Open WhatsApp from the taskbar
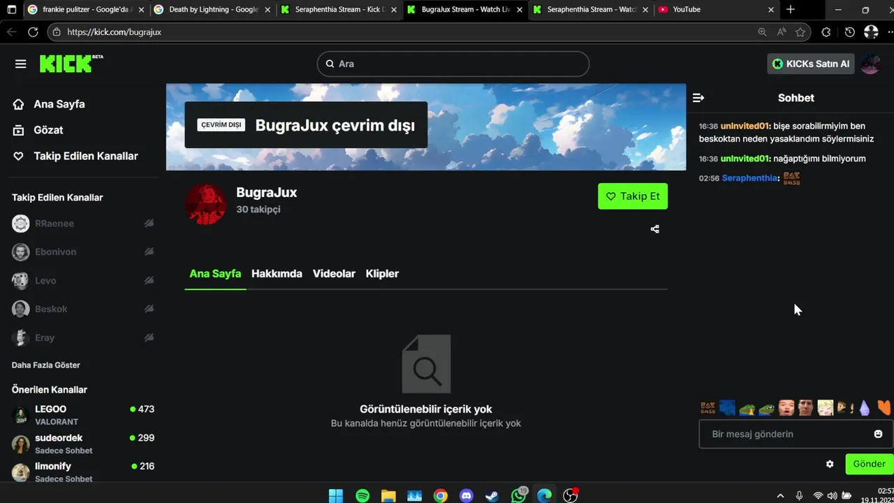Viewport: 894px width, 503px height. (x=518, y=496)
